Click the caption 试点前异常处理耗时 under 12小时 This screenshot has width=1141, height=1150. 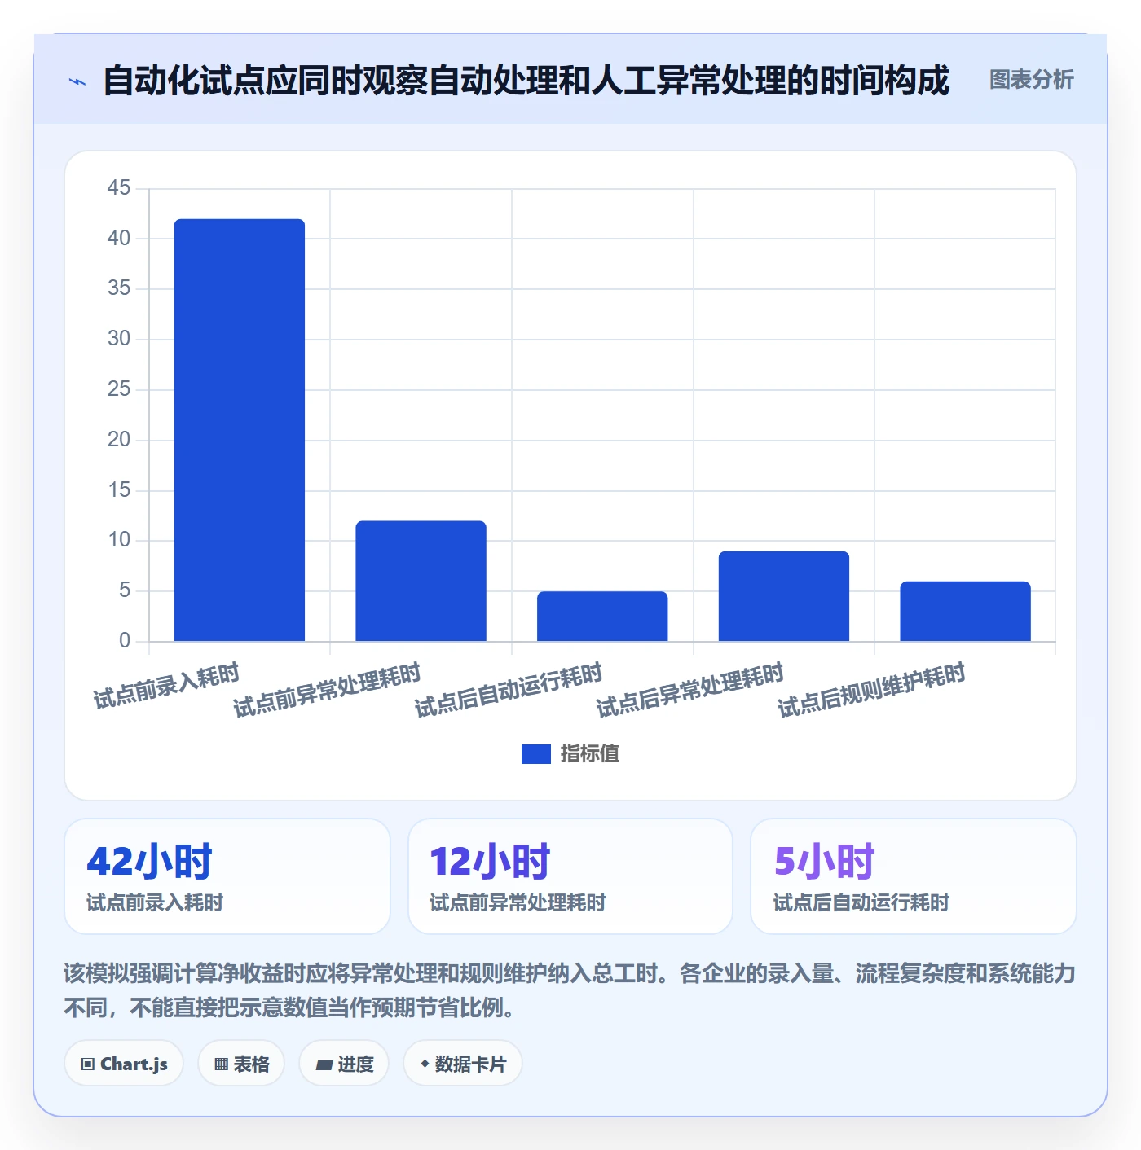(x=518, y=902)
